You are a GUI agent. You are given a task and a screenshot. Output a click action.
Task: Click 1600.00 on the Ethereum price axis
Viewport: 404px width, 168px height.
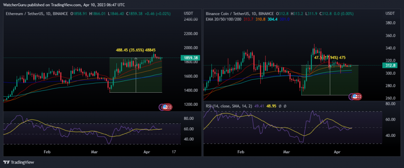(x=191, y=76)
